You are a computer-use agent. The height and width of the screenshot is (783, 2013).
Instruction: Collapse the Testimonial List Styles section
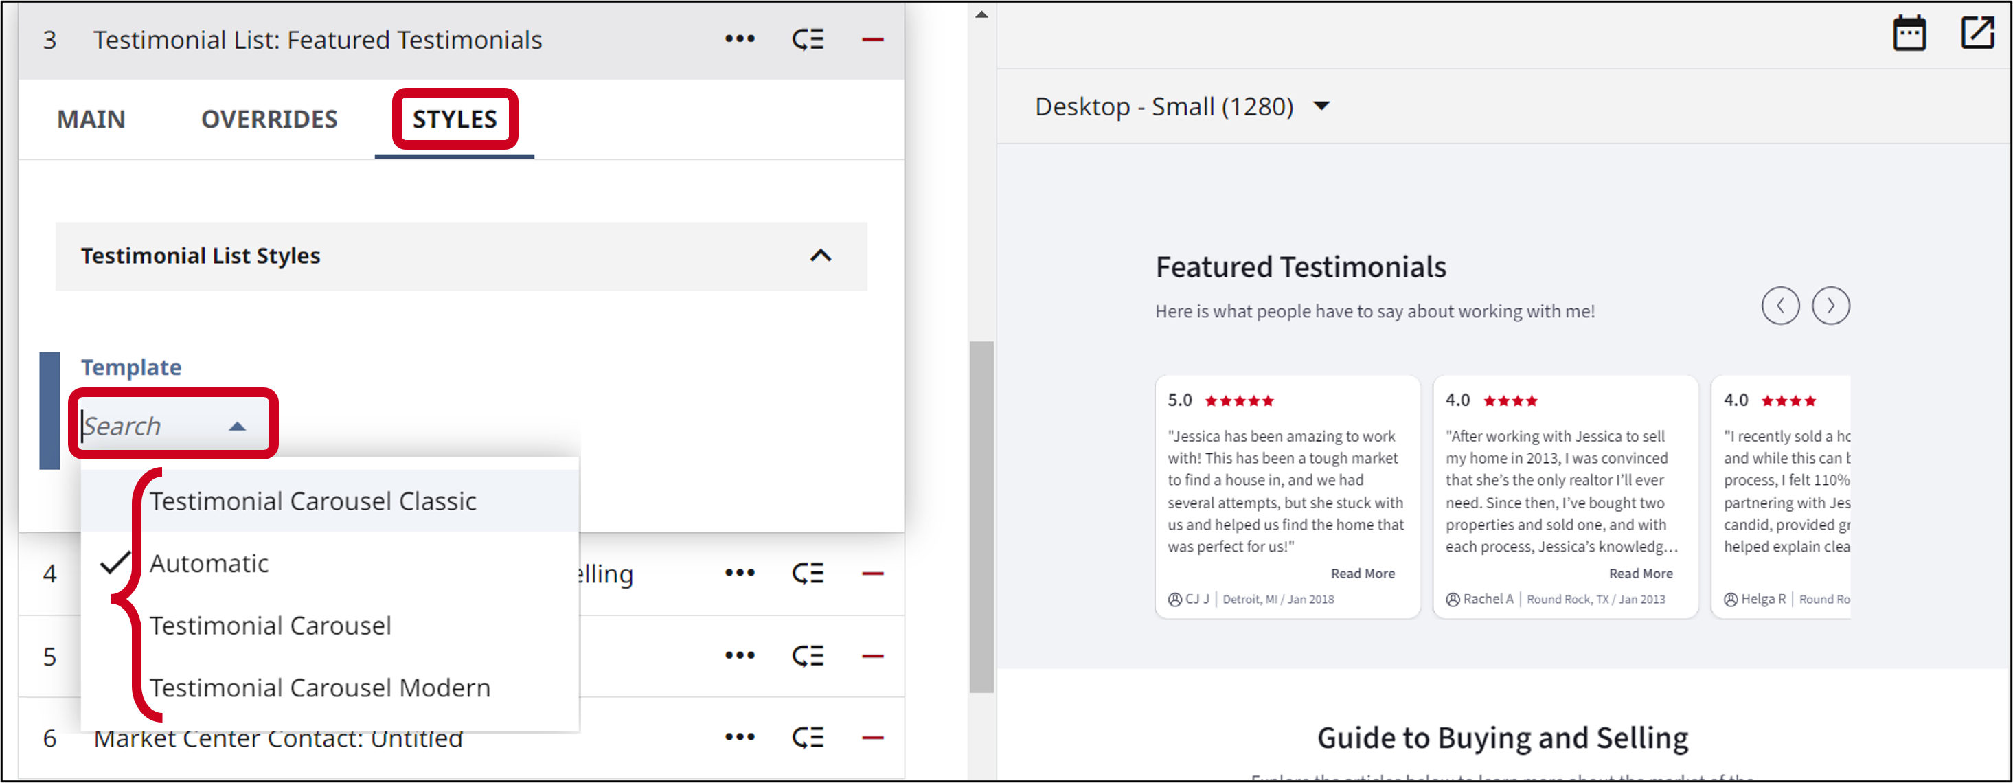[x=821, y=256]
